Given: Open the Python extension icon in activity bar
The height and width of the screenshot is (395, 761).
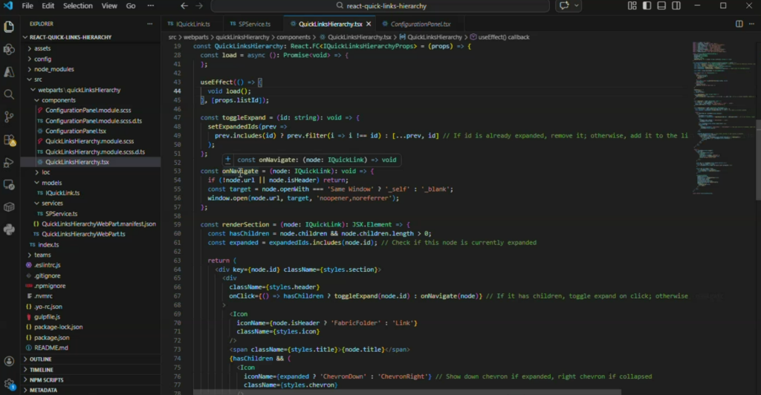Looking at the screenshot, I should point(9,229).
